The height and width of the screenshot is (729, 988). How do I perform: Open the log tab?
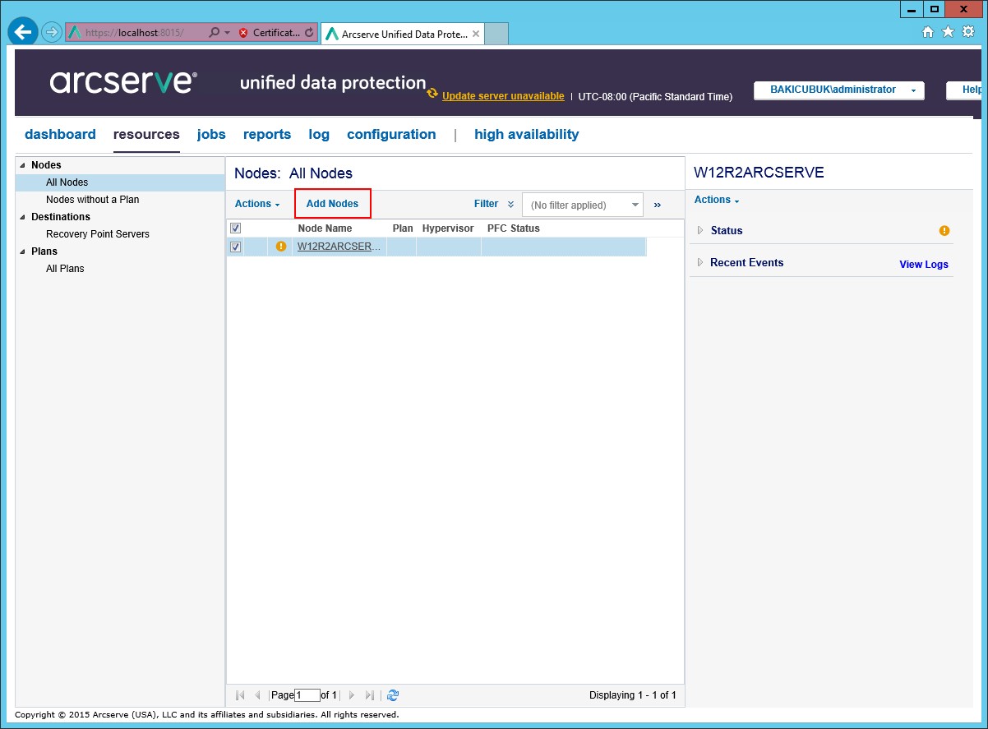click(x=319, y=135)
